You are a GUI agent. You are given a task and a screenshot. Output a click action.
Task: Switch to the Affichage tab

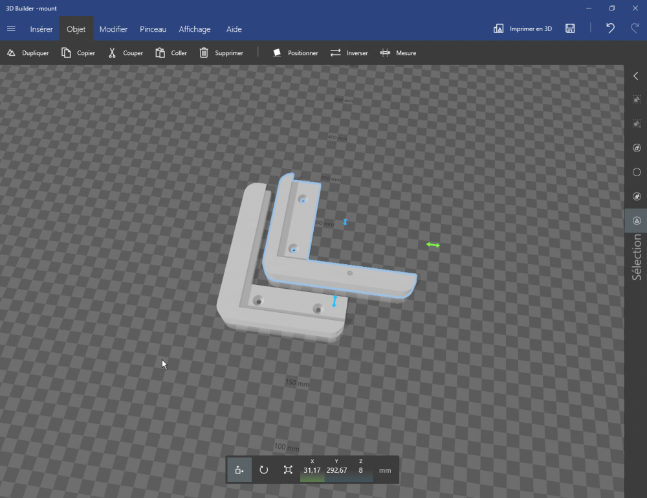(195, 29)
